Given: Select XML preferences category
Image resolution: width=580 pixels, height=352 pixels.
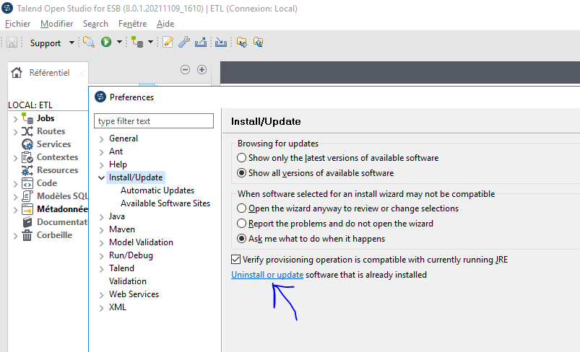Looking at the screenshot, I should point(118,307).
